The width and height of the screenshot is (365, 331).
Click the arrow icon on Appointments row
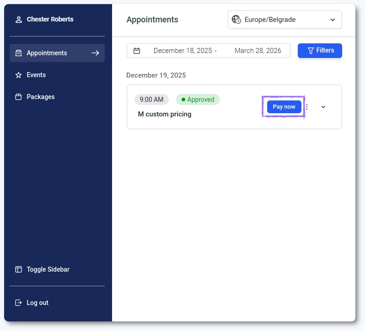tap(95, 53)
